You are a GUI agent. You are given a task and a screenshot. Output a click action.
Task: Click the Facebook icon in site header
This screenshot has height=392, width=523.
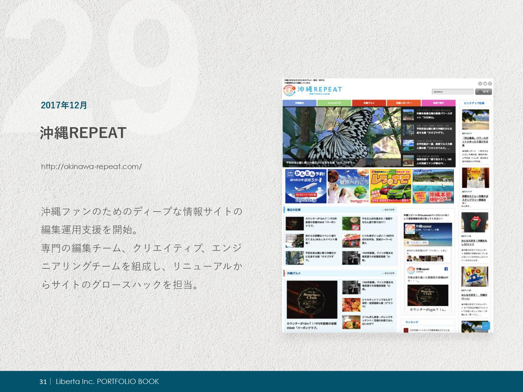click(x=490, y=84)
